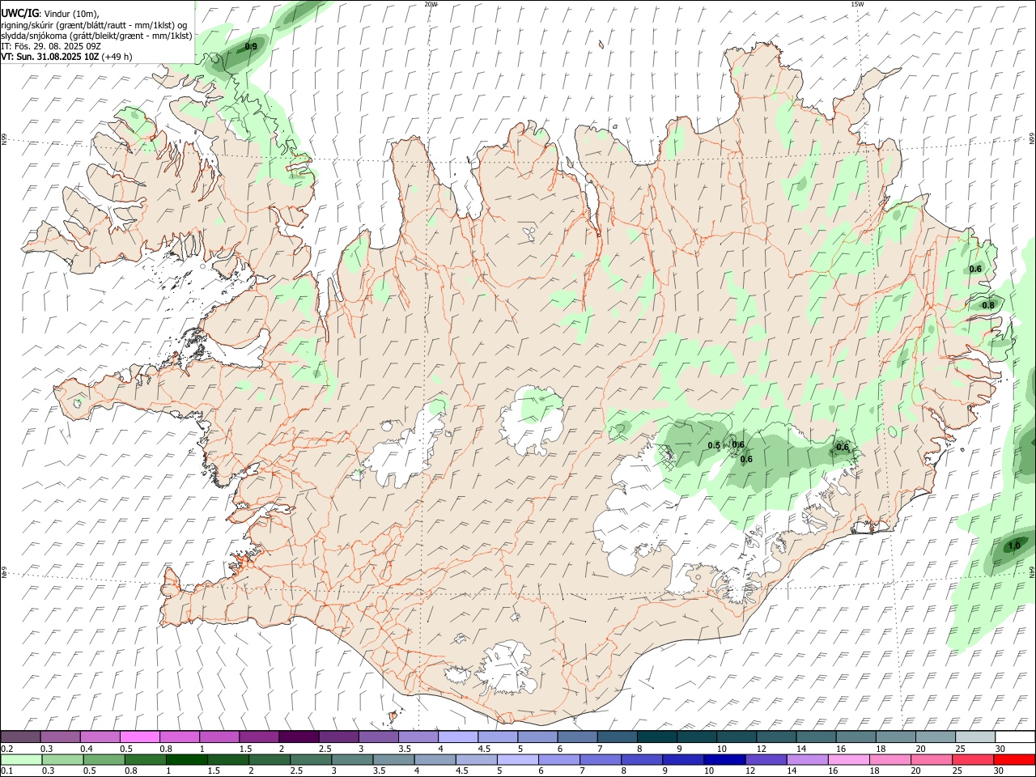Pick the darkest green bottom-row swatch between 1 and 1.5
The image size is (1036, 777).
(x=186, y=759)
